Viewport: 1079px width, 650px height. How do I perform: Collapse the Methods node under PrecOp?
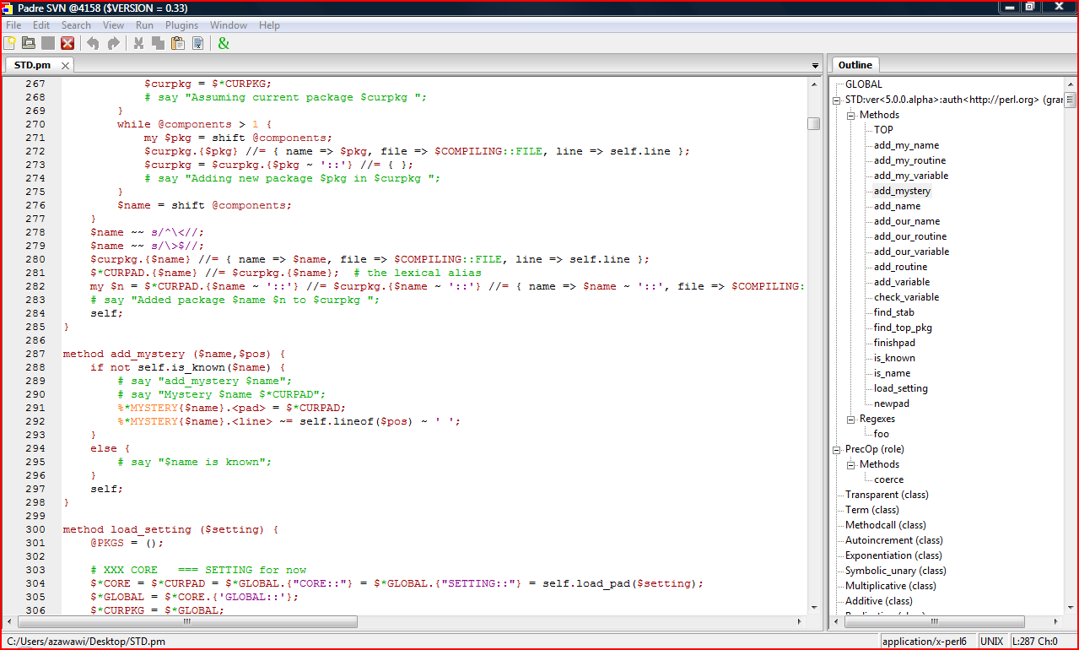tap(851, 464)
